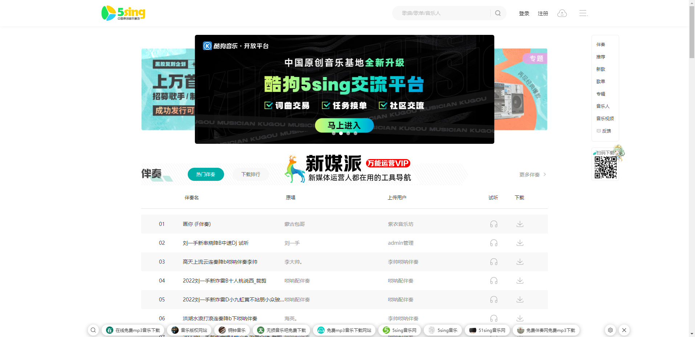Select the 热门伴奏 tab
This screenshot has width=695, height=337.
(206, 174)
